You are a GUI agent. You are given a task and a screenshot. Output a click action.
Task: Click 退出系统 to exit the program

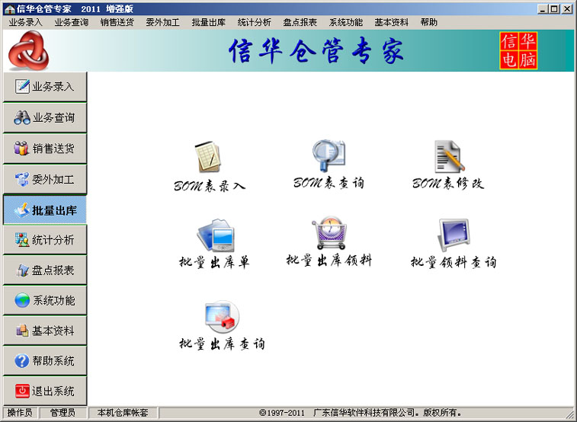[x=45, y=391]
